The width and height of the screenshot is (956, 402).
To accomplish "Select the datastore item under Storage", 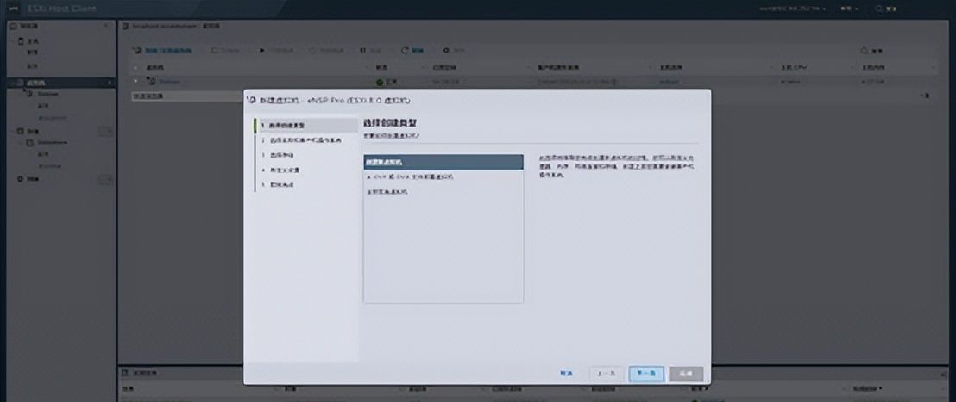I will tap(52, 143).
